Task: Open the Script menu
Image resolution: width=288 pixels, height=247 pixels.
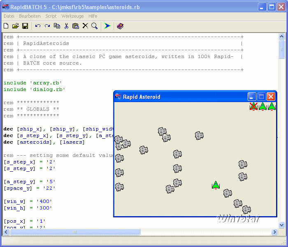Action: pos(51,16)
